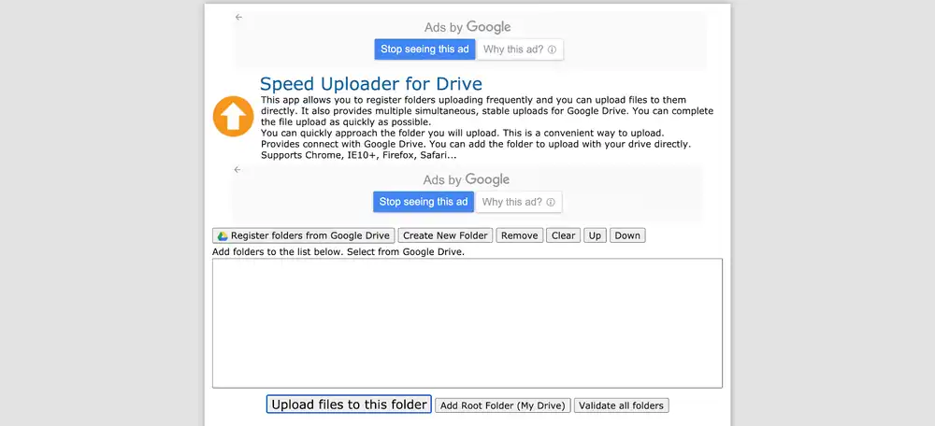Open 'Why this ad?' in top ad
The width and height of the screenshot is (935, 426).
click(x=520, y=50)
